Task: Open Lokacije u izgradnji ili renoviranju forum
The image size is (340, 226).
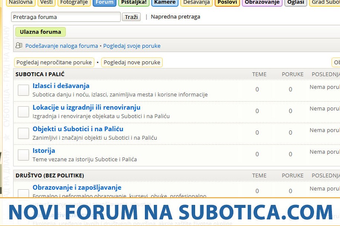Action: [x=87, y=107]
